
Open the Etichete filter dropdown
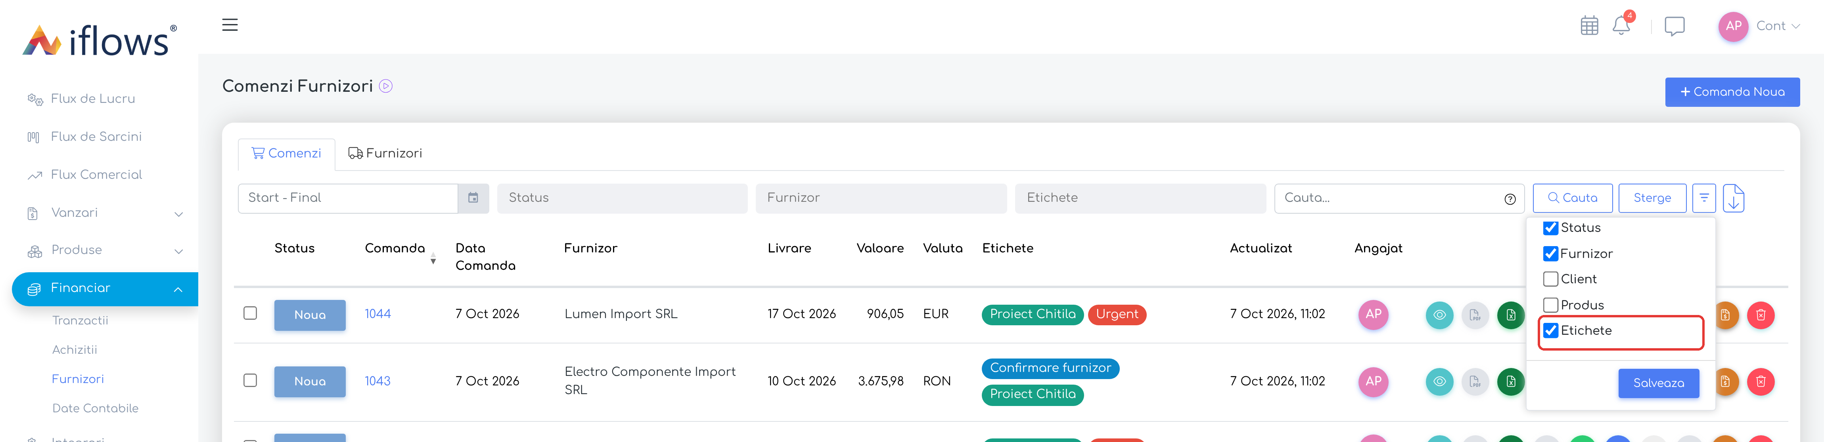[1140, 198]
